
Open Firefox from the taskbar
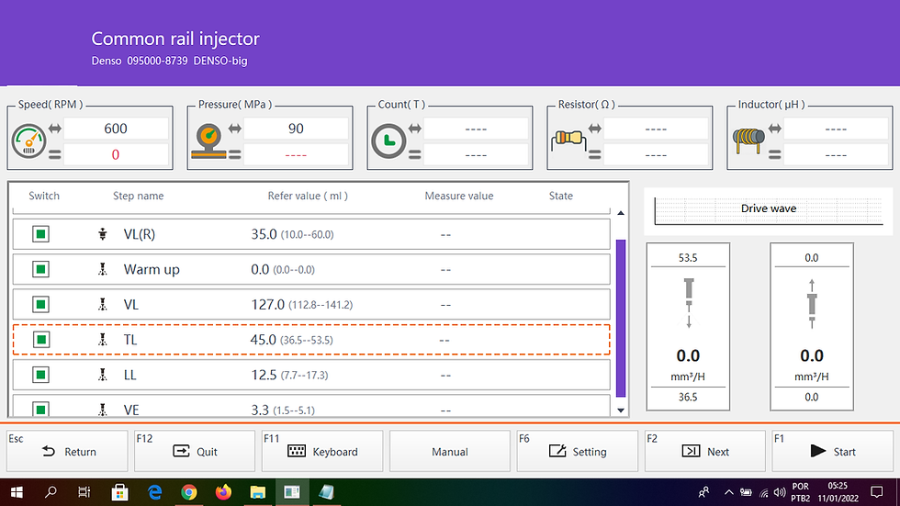[223, 492]
